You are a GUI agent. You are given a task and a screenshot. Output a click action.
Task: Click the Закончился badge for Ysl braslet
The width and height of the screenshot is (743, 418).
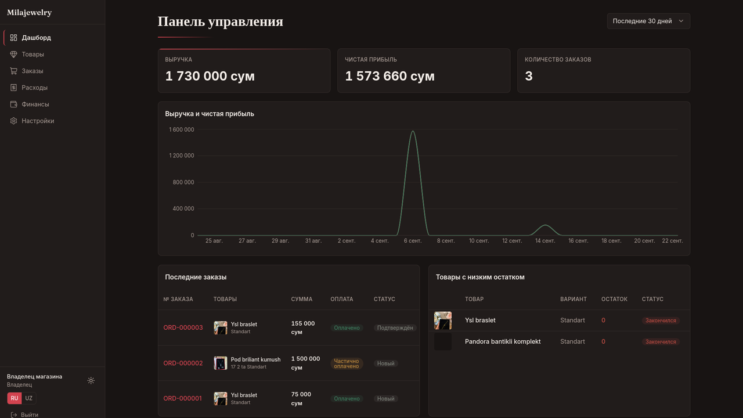pyautogui.click(x=661, y=320)
